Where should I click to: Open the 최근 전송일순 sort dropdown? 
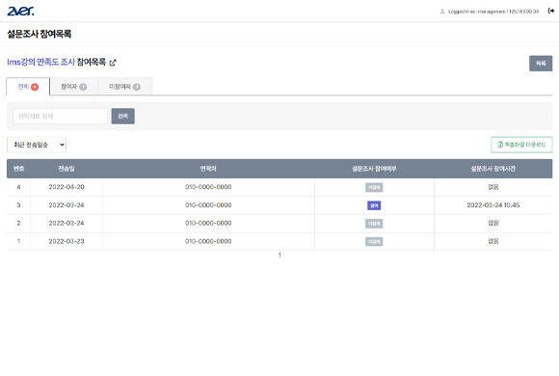click(37, 145)
